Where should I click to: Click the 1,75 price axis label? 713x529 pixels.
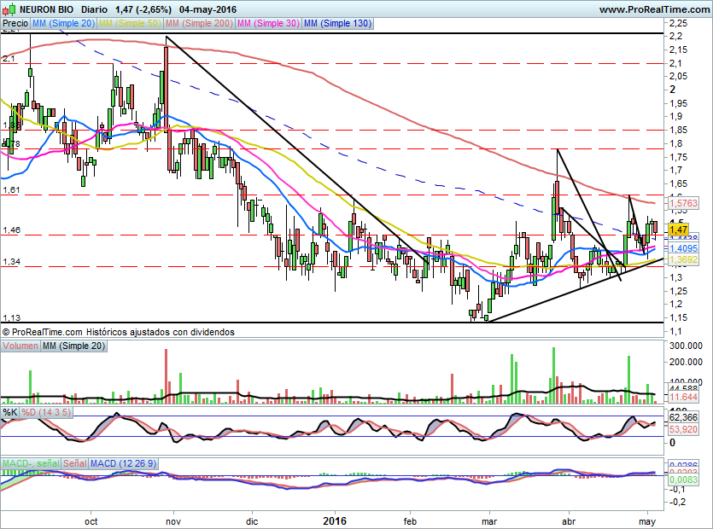coord(679,157)
